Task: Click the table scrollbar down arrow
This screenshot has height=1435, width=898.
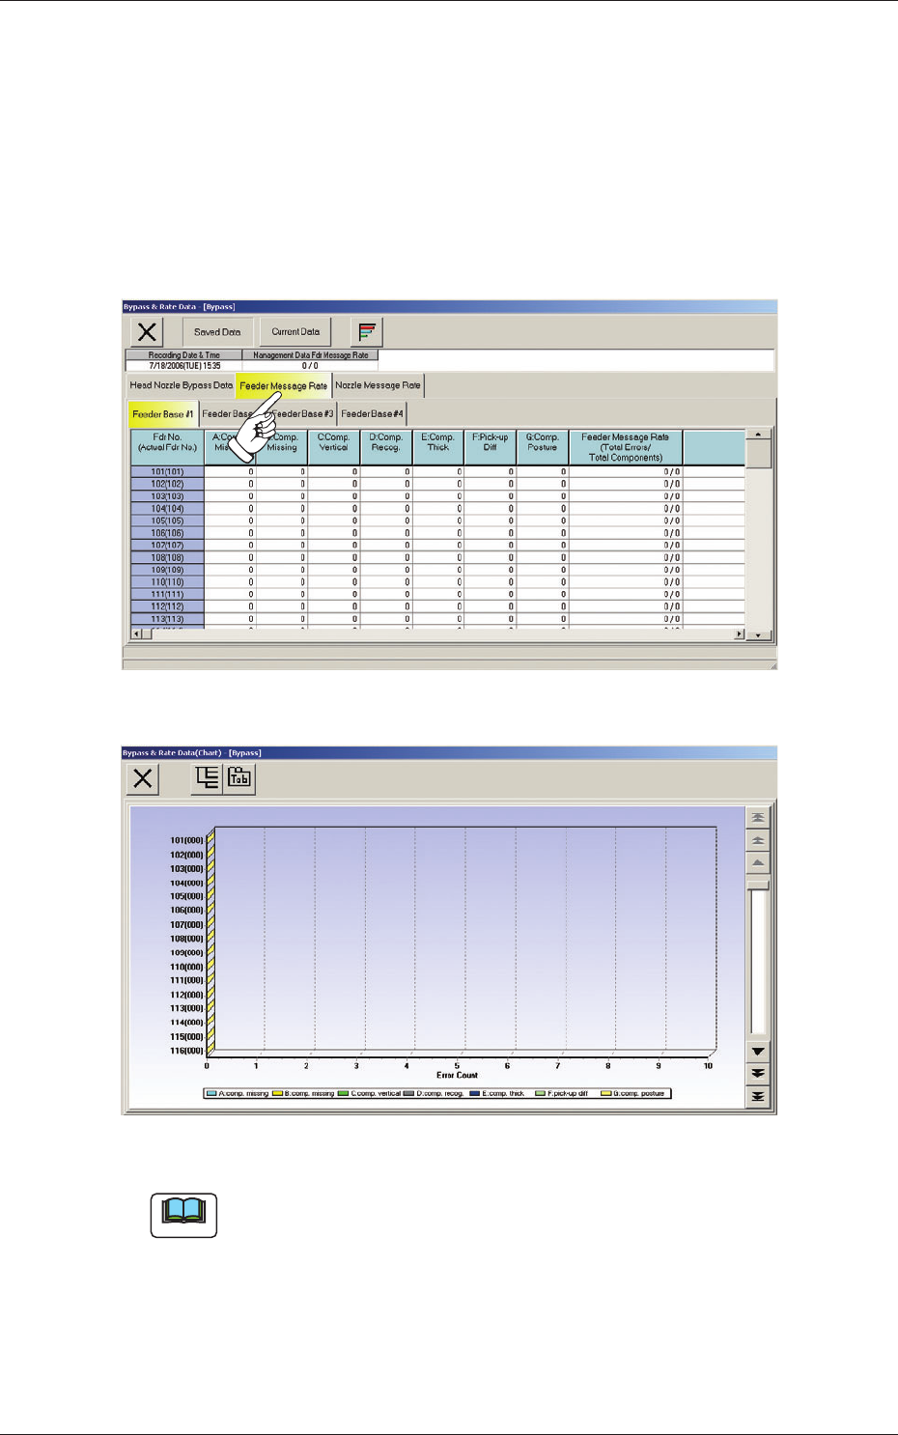Action: pyautogui.click(x=759, y=634)
